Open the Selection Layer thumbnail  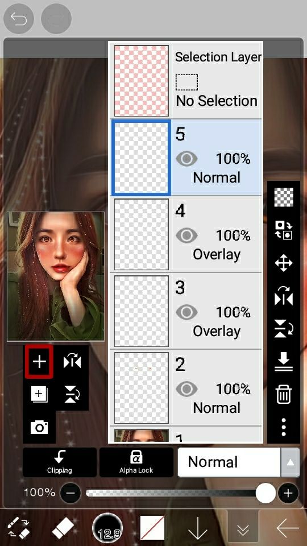tap(142, 81)
